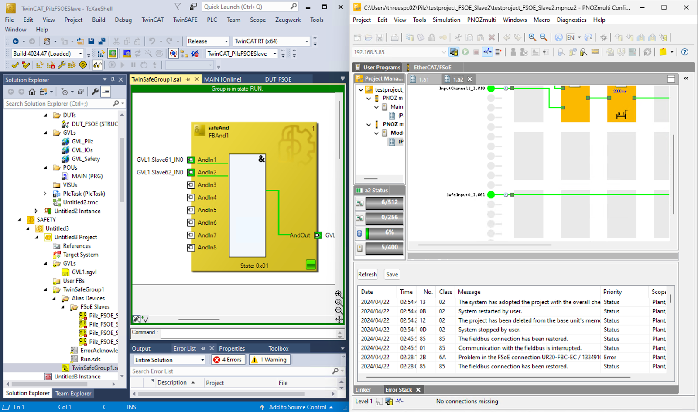Click the search-with-lock icon in the PNOZmulti toolbar
Image resolution: width=698 pixels, height=412 pixels.
(x=583, y=52)
